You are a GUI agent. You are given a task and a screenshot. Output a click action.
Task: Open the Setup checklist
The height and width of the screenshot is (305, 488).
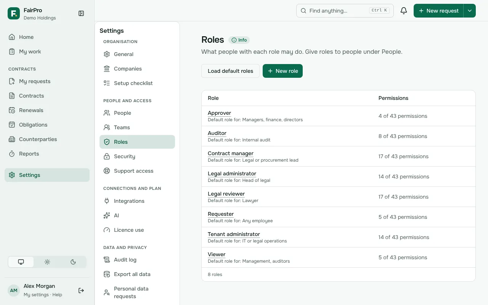click(137, 83)
